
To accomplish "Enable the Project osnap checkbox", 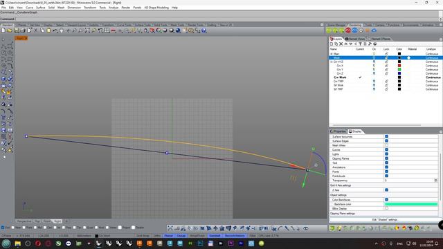I will click(120, 228).
